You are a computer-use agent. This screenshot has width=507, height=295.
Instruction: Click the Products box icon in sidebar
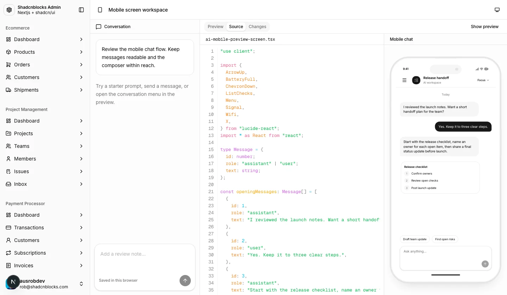click(x=8, y=52)
